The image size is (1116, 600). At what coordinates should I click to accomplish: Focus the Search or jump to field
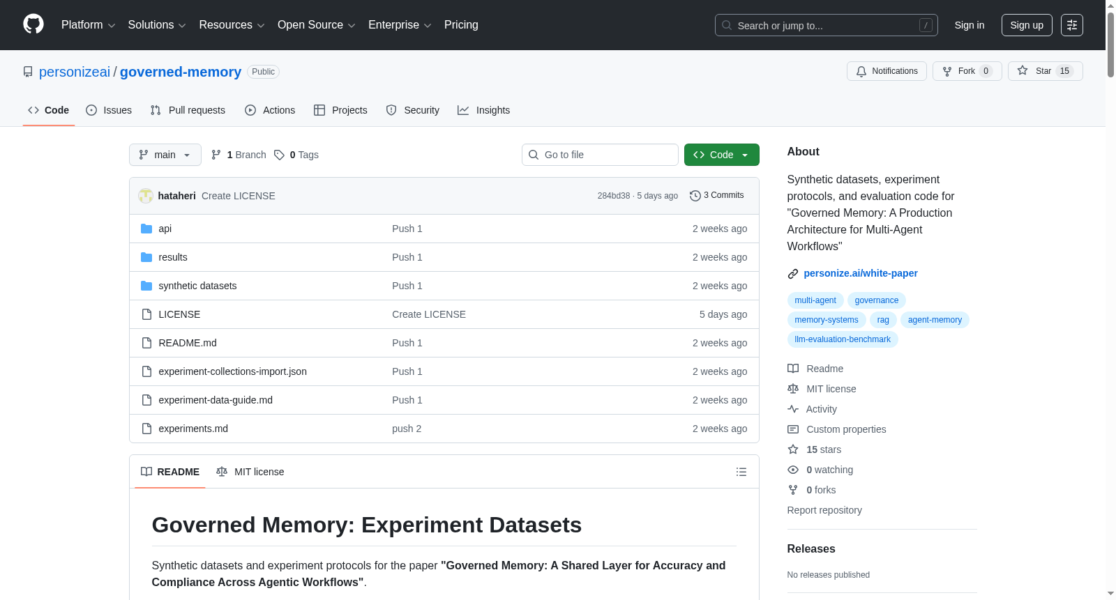[x=827, y=25]
